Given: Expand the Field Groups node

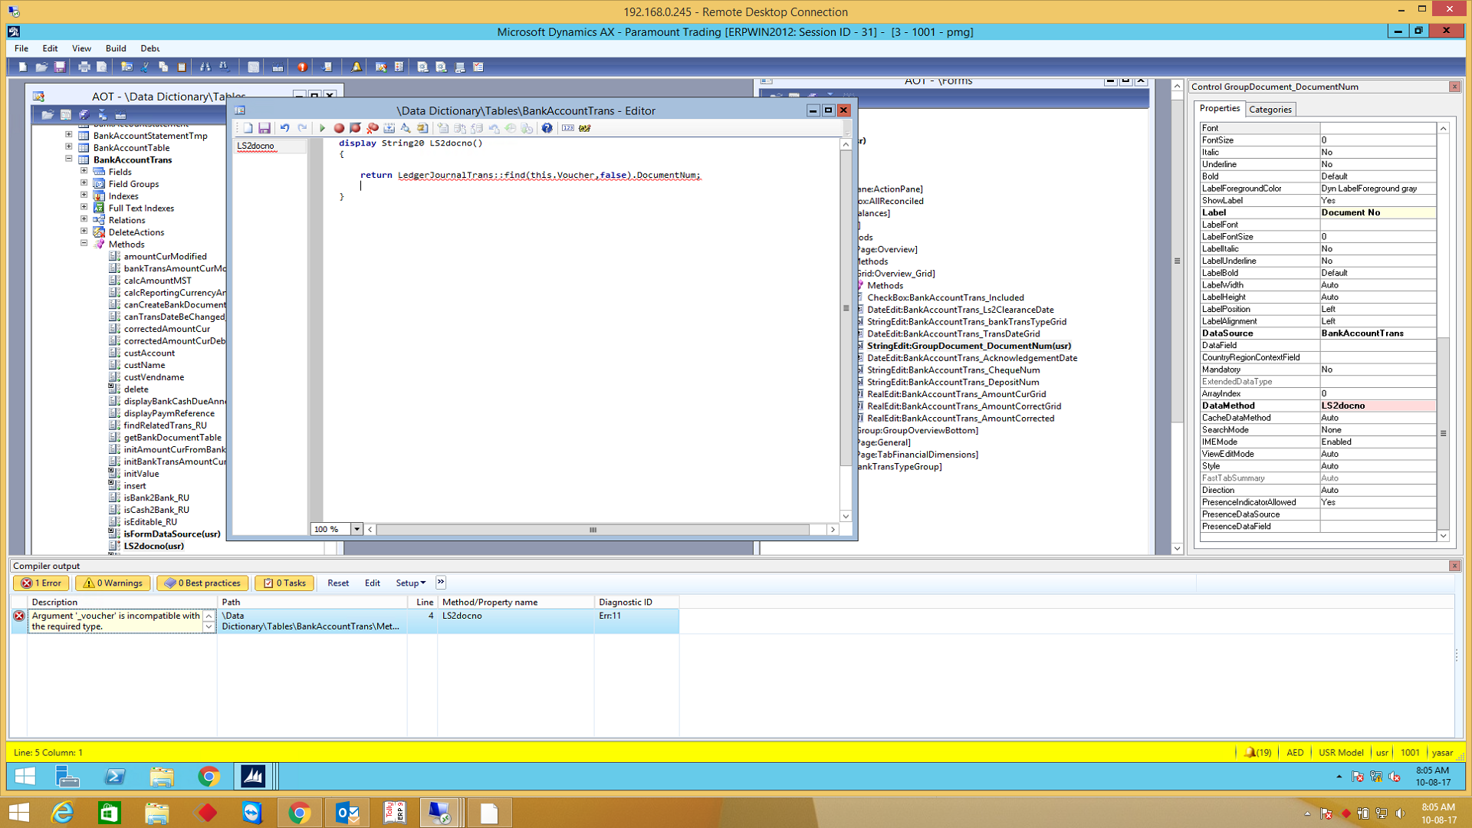Looking at the screenshot, I should 84,183.
